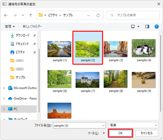The height and width of the screenshot is (140, 163).
Task: Refresh the サンプル folder view
Action: (98, 15)
